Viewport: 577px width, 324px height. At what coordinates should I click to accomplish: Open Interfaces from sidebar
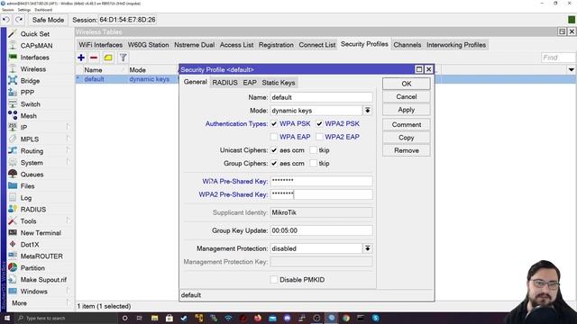tap(34, 58)
